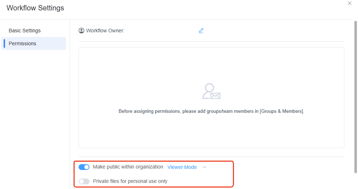358x189 pixels.
Task: Open the Viewer Mode dropdown chevron
Action: point(204,167)
